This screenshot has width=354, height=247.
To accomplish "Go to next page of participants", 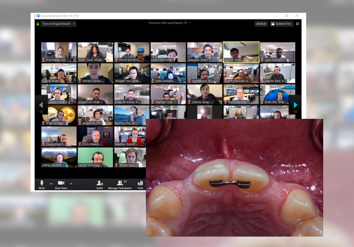I will point(295,105).
